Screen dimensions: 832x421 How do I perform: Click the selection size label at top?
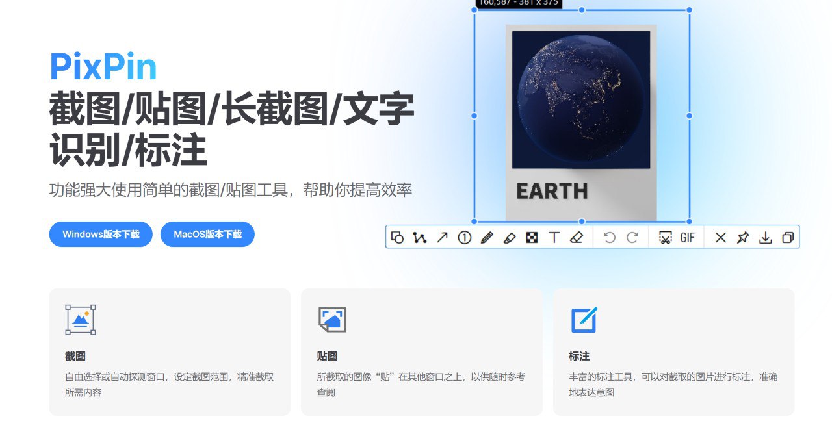click(x=518, y=3)
